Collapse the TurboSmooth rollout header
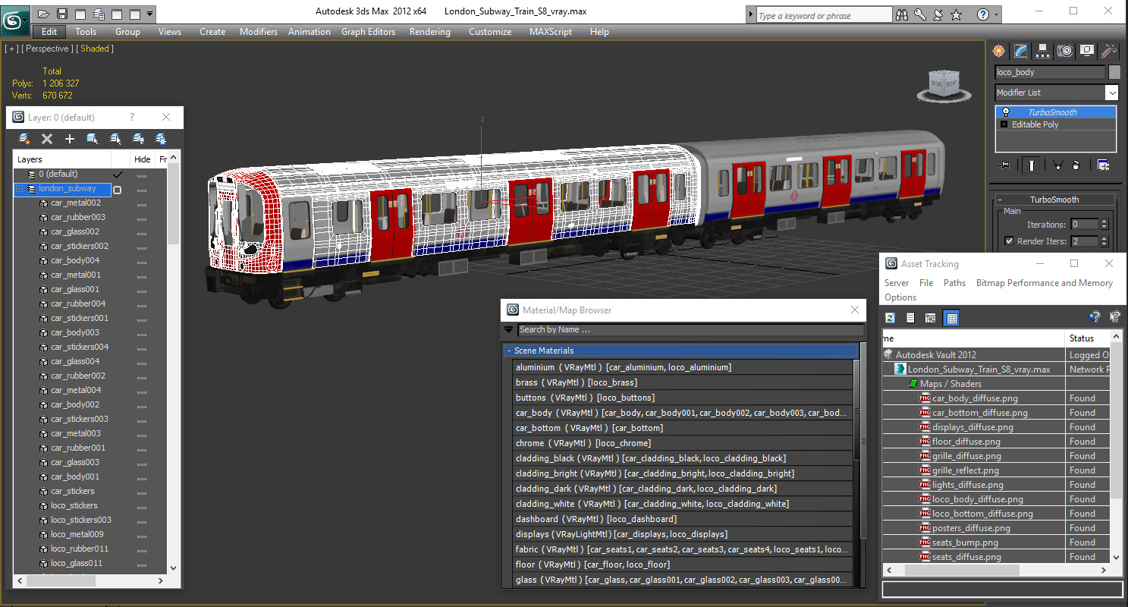Viewport: 1128px width, 607px height. point(1054,200)
